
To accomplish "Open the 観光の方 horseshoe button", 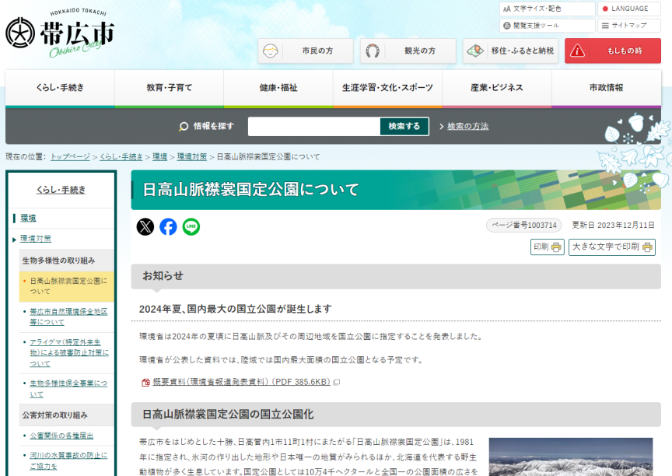I will coord(407,51).
